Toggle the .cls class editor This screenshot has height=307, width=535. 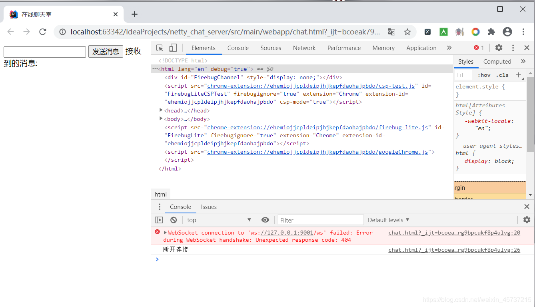(x=502, y=74)
